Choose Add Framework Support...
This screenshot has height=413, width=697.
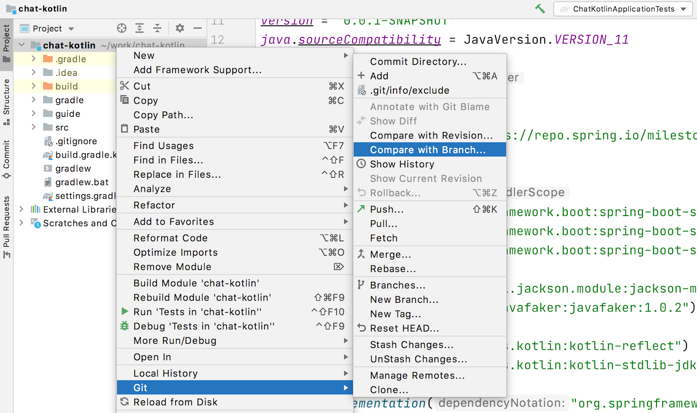coord(234,70)
